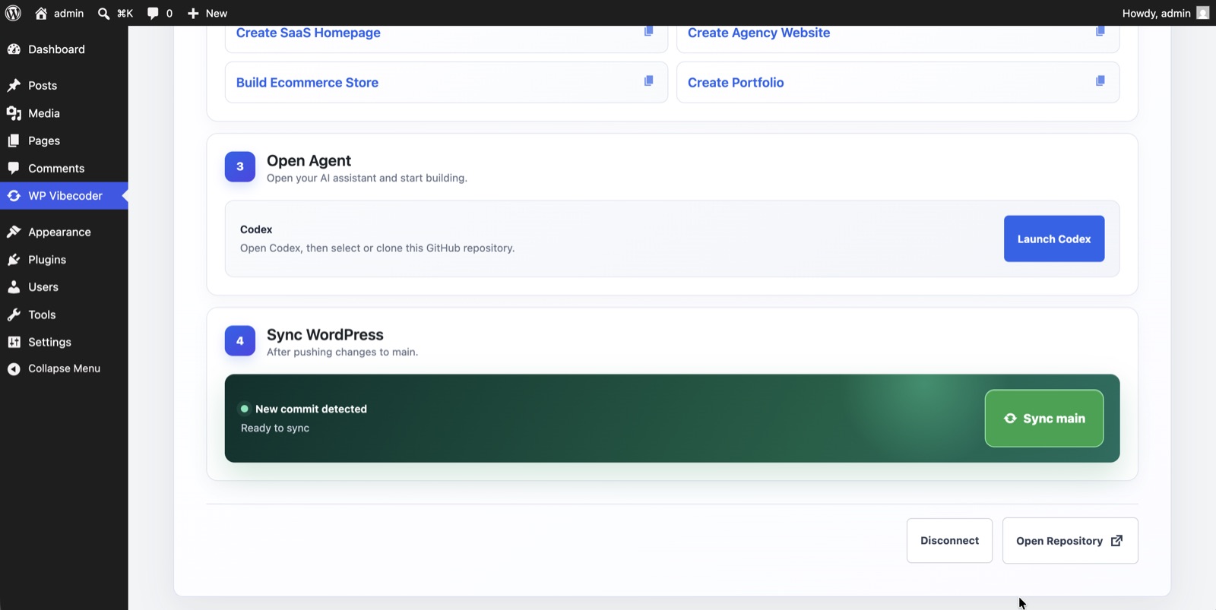Click the "Codex" agent label
Viewport: 1216px width, 610px height.
(x=256, y=229)
